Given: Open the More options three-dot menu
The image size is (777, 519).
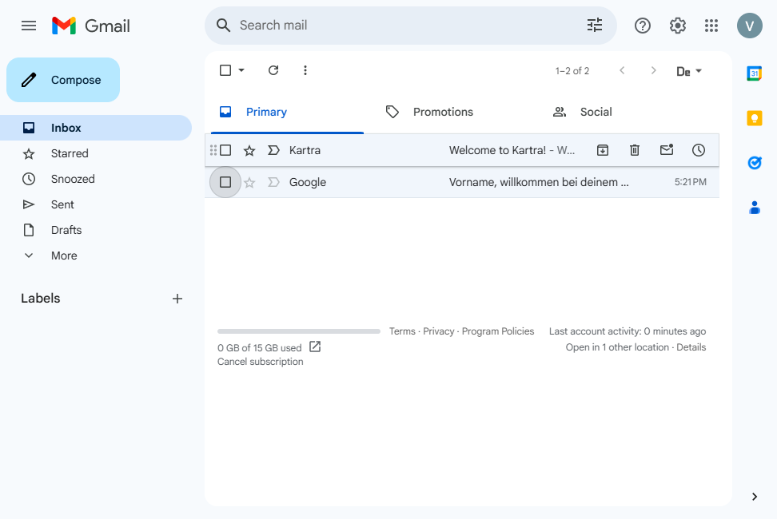Looking at the screenshot, I should [305, 70].
